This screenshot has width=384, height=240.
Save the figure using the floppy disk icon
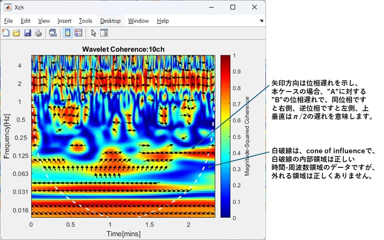point(27,33)
